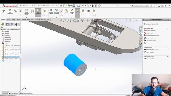The image size is (171, 96).
Task: Select Linear Component Pattern tool
Action: tap(26, 12)
